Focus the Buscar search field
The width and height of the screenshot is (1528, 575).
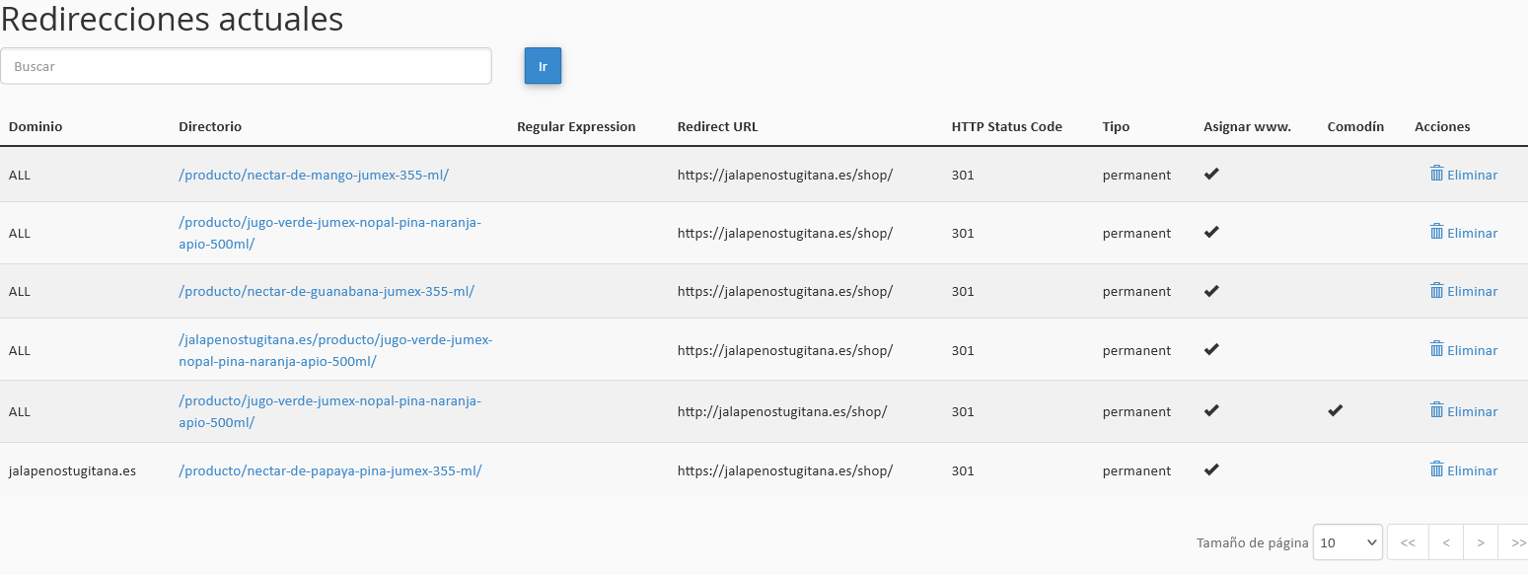pyautogui.click(x=246, y=66)
